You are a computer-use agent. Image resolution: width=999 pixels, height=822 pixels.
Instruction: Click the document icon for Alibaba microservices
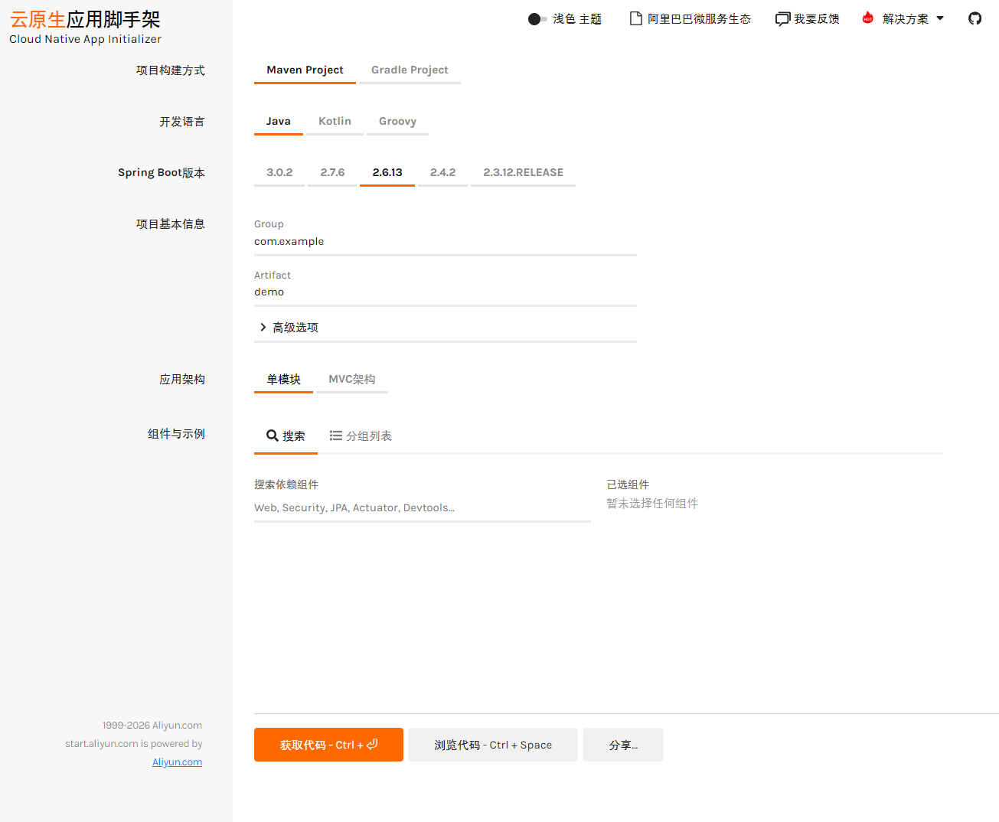(635, 18)
